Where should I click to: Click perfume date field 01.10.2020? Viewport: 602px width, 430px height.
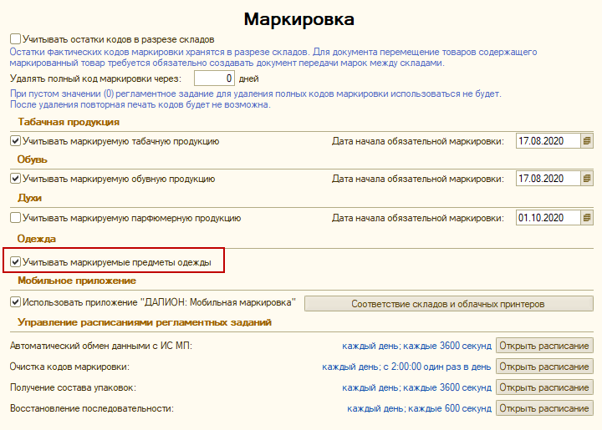[x=548, y=218]
